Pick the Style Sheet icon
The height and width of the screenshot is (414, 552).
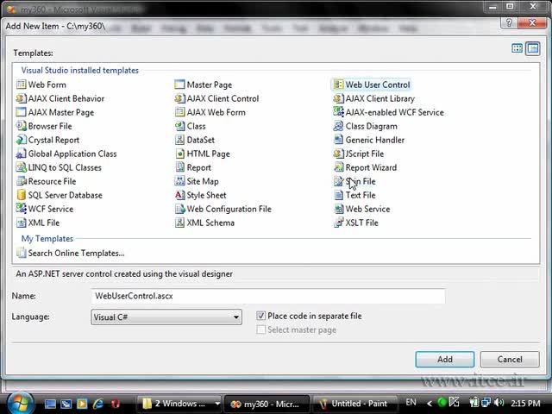tap(179, 195)
